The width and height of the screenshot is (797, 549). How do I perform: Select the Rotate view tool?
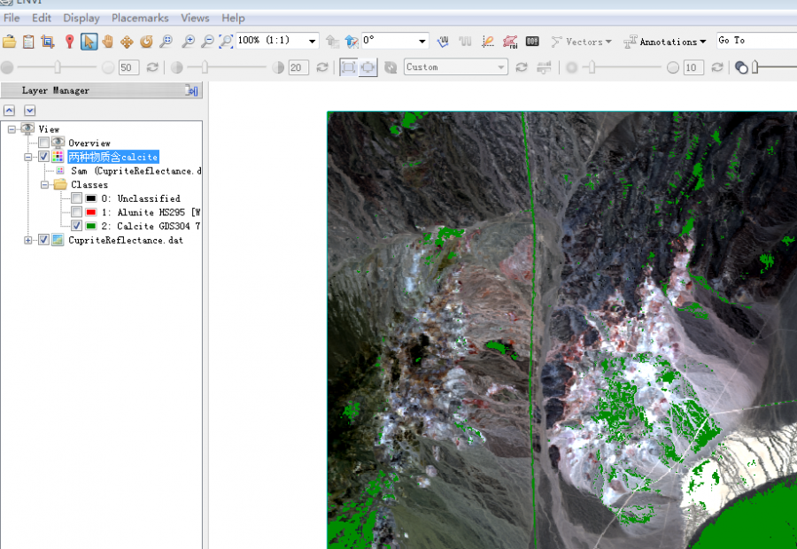tap(146, 42)
